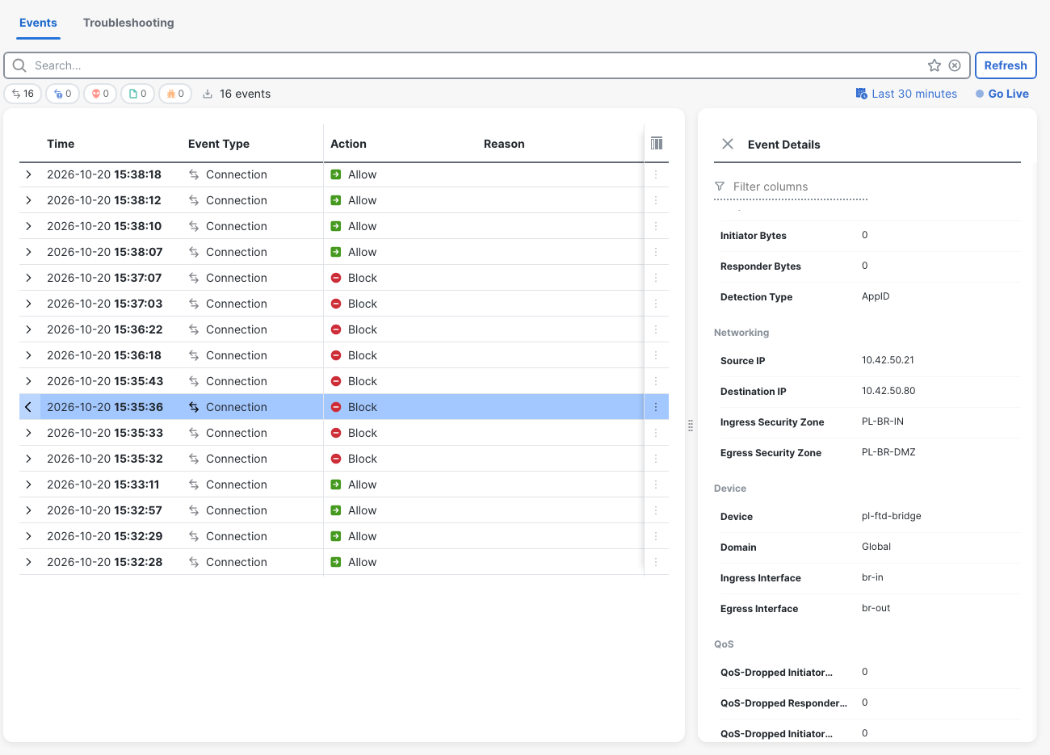Expand the 15:38:18 event row

(28, 174)
